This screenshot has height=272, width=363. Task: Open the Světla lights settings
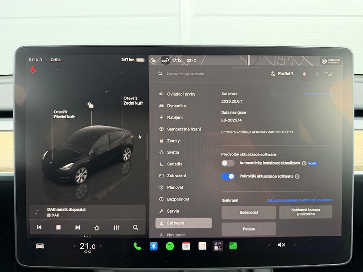click(169, 152)
